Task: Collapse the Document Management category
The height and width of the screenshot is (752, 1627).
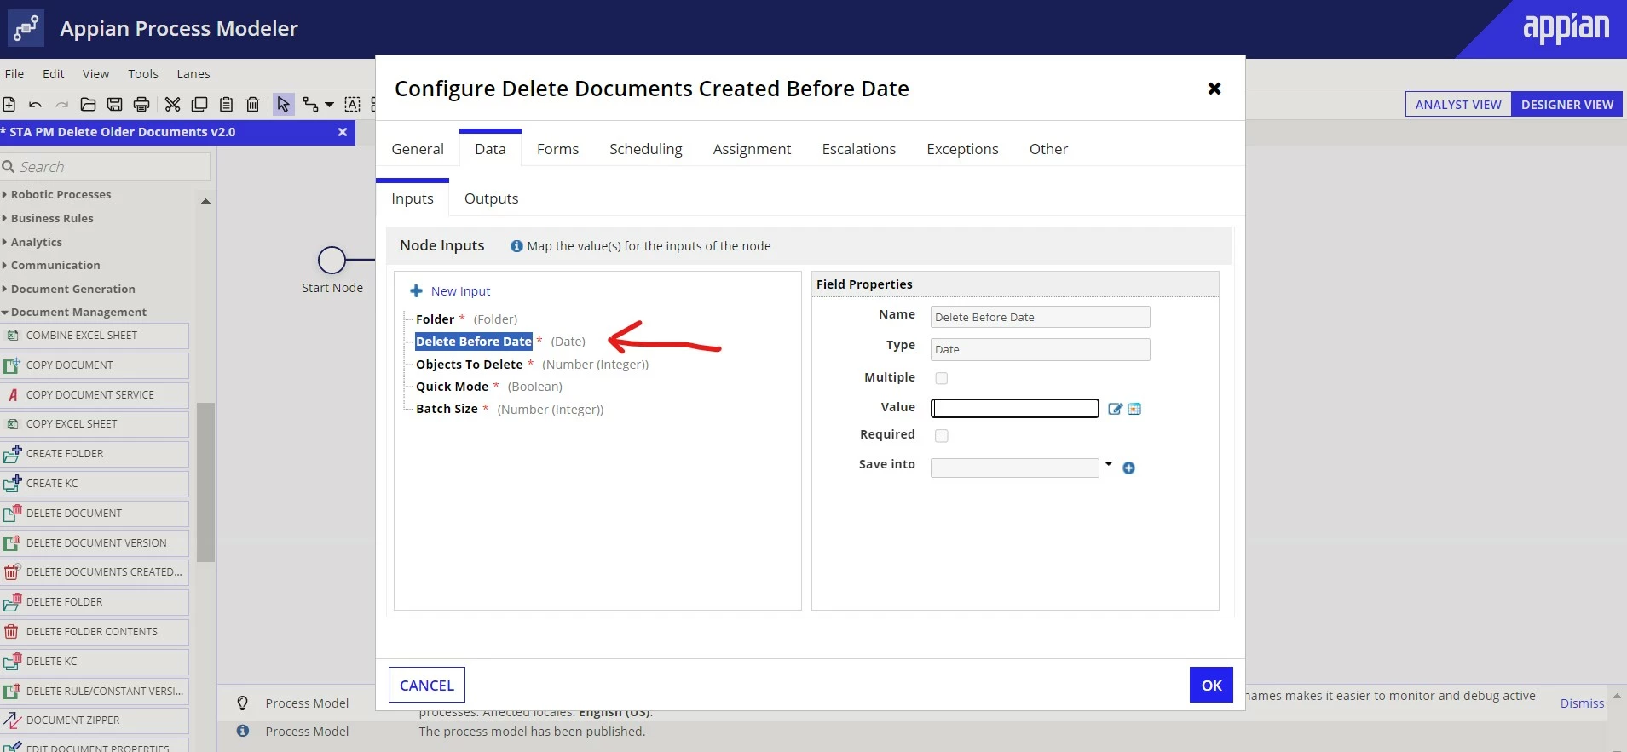Action: [74, 313]
